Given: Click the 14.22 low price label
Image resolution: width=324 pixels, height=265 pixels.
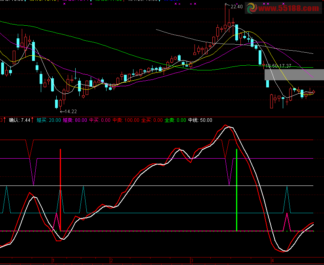Looking at the screenshot, I should 71,112.
